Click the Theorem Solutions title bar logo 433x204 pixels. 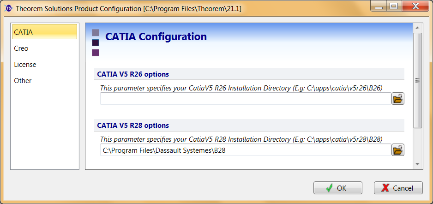[x=9, y=8]
